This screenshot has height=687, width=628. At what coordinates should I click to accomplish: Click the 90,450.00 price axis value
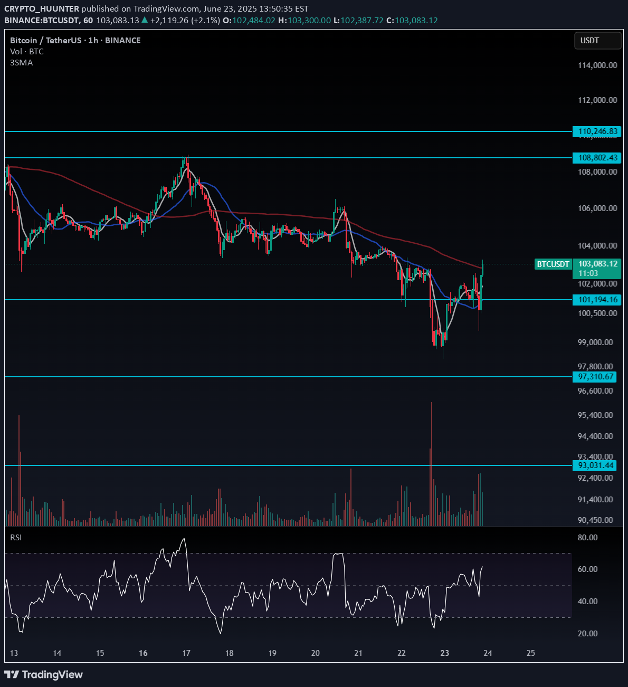coord(595,520)
